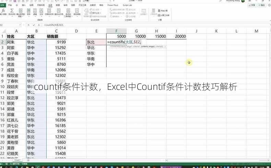Click the sales value 11014
This screenshot has height=168, width=271.
(x=56, y=148)
